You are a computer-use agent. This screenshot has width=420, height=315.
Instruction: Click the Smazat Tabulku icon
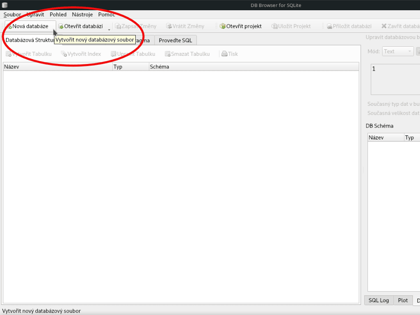pyautogui.click(x=168, y=54)
